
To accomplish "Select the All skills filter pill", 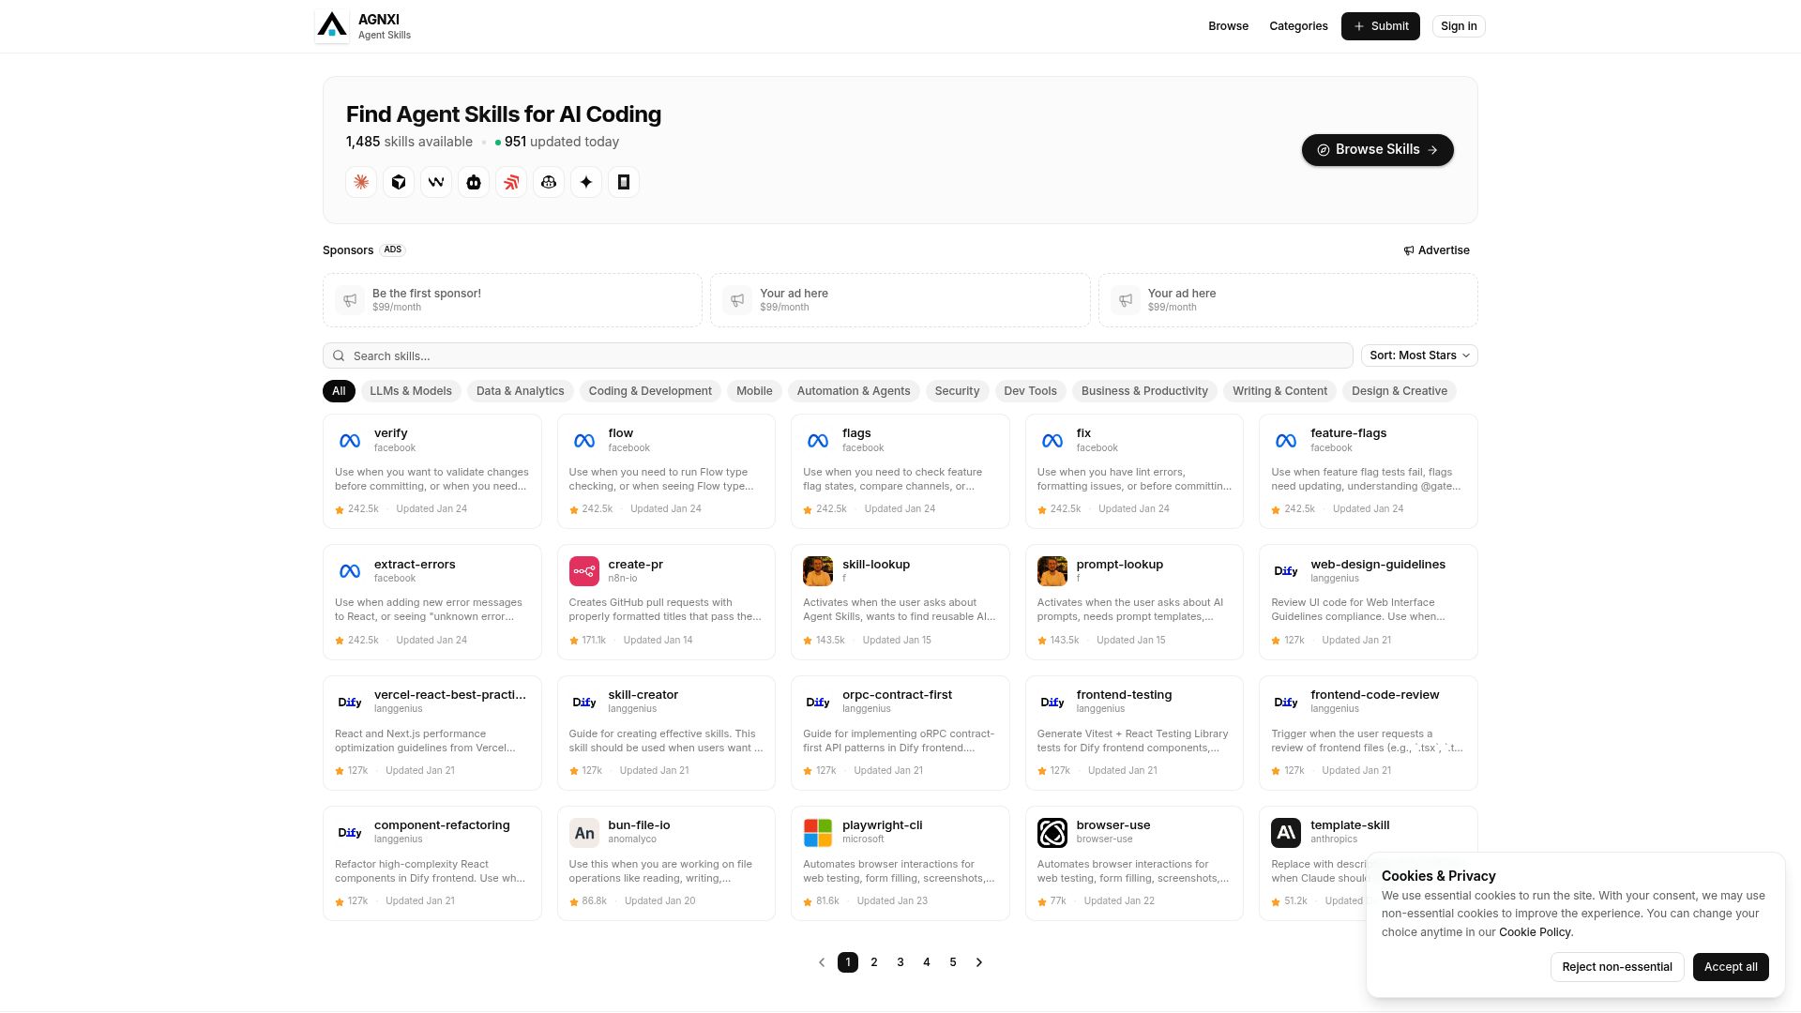I will (339, 391).
